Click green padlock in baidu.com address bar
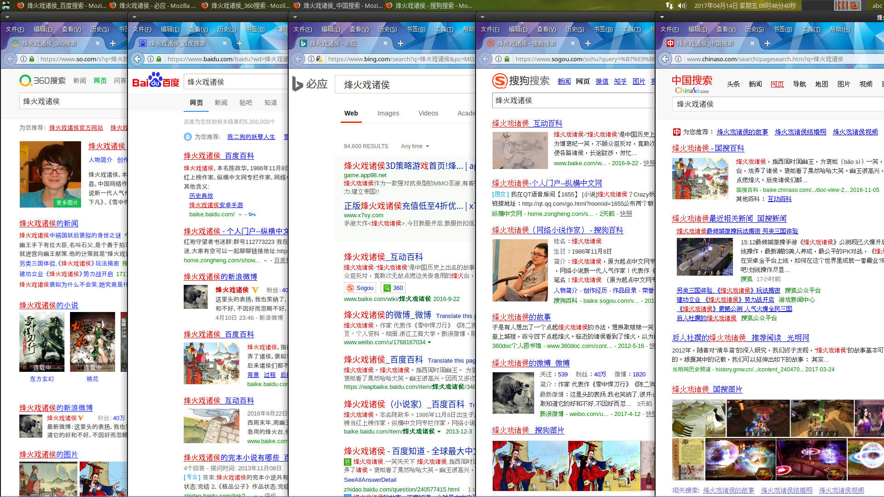The image size is (884, 497). (x=159, y=59)
